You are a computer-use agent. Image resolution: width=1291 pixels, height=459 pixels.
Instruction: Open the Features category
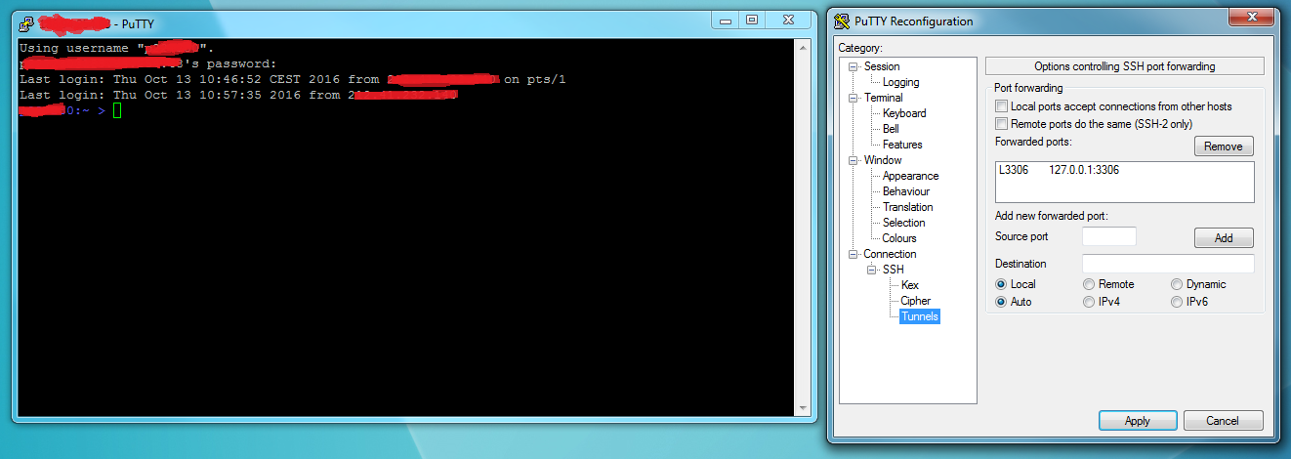click(902, 145)
